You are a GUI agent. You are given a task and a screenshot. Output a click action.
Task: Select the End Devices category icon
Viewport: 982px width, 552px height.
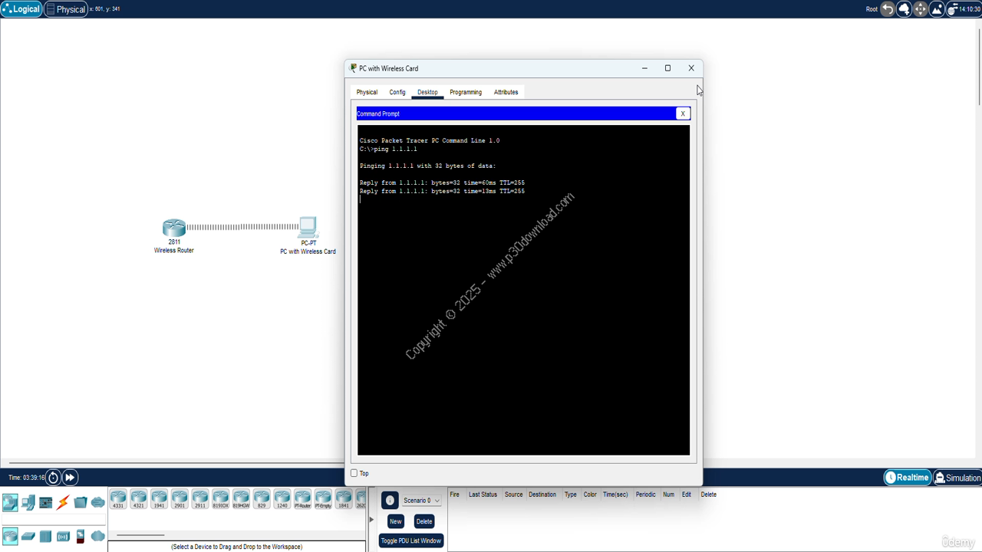[28, 503]
